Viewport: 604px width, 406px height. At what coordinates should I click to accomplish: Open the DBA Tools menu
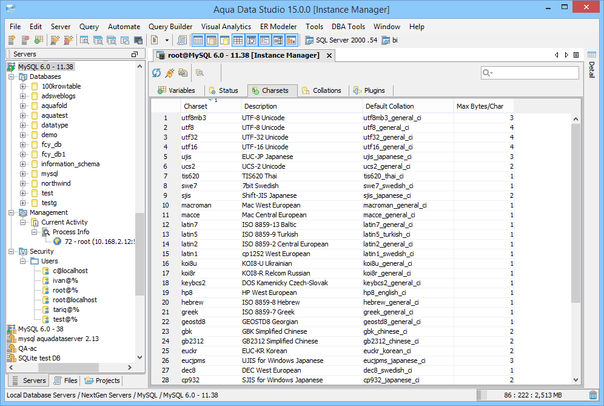[348, 27]
